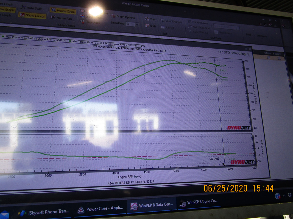Collapse the ribbon with the up chevron
The width and height of the screenshot is (293, 219).
[280, 44]
